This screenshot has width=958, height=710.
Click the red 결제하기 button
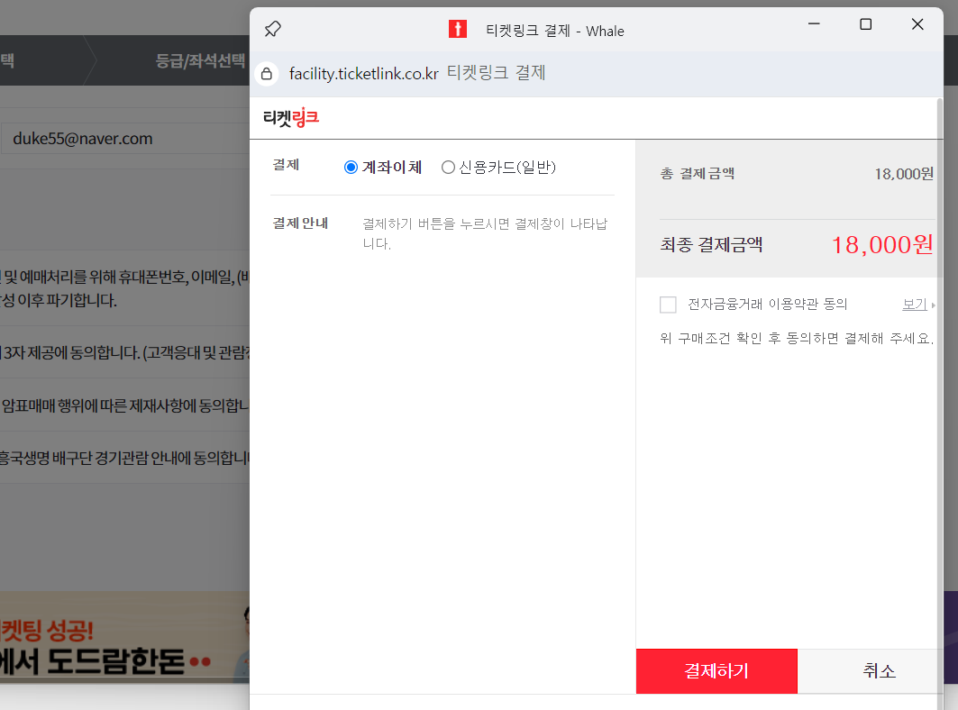click(x=716, y=671)
